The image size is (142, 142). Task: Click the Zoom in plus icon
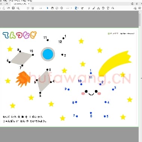(x=62, y=8)
